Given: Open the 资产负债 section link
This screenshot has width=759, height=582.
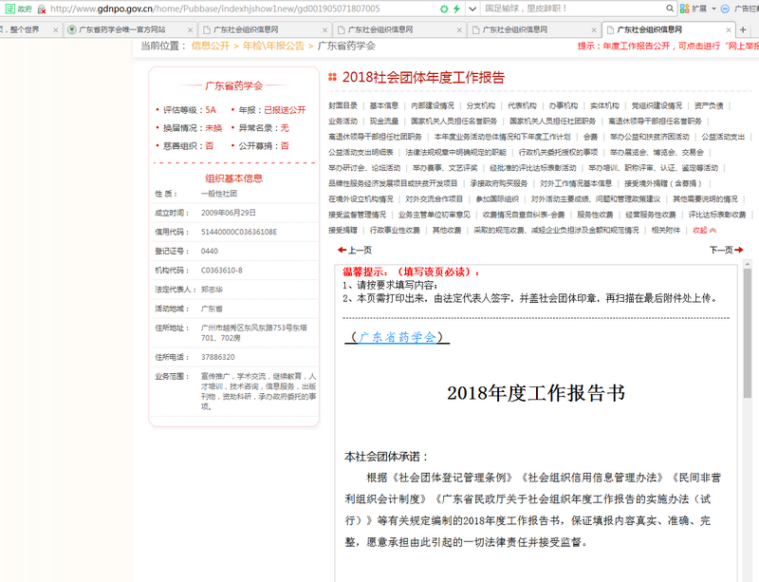Looking at the screenshot, I should (x=708, y=105).
